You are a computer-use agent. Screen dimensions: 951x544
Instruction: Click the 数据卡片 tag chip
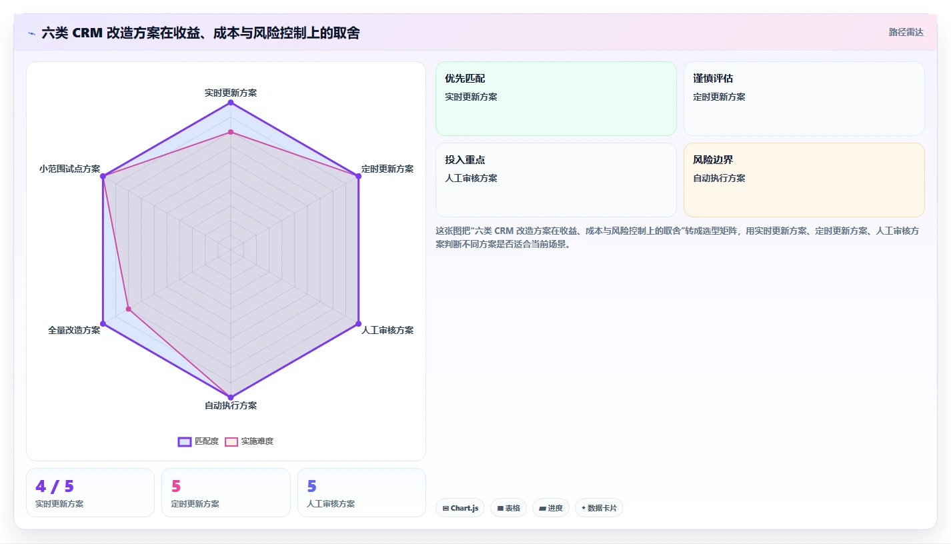[x=599, y=508]
